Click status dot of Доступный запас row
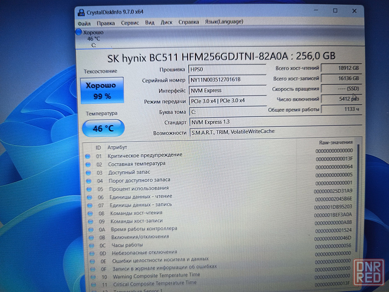The image size is (389, 292). [88, 173]
